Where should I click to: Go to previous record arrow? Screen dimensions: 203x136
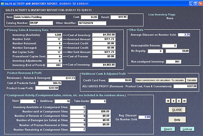tap(173, 101)
